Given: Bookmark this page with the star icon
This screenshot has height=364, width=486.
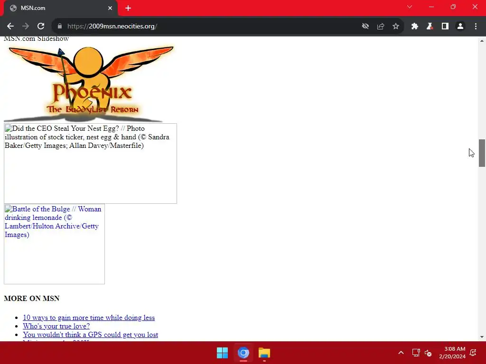Looking at the screenshot, I should (396, 27).
